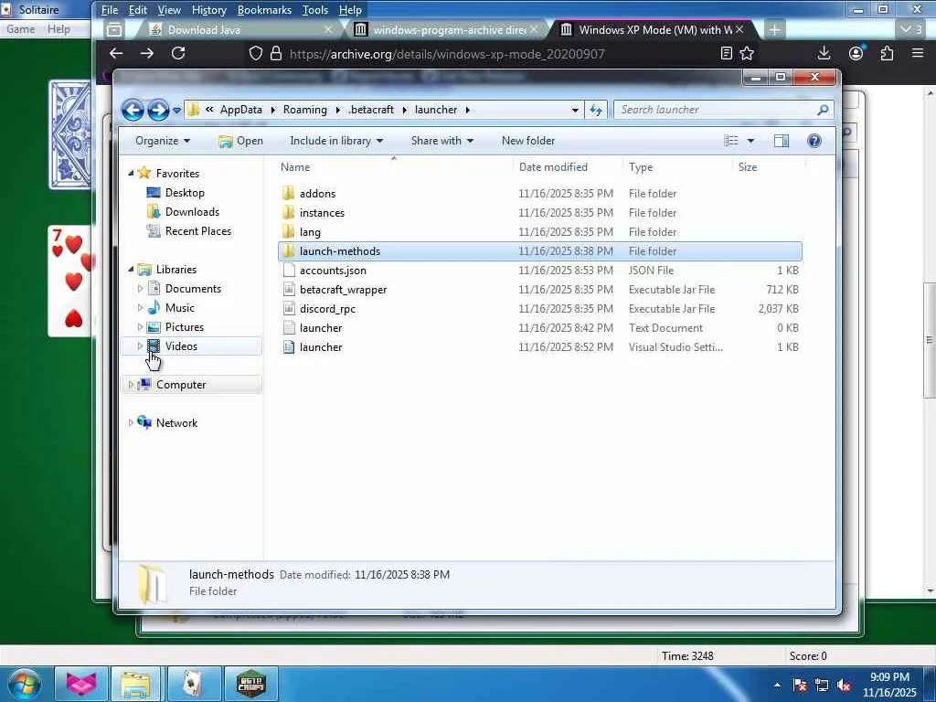936x702 pixels.
Task: Open Firefox extensions puzzle icon
Action: pos(887,54)
